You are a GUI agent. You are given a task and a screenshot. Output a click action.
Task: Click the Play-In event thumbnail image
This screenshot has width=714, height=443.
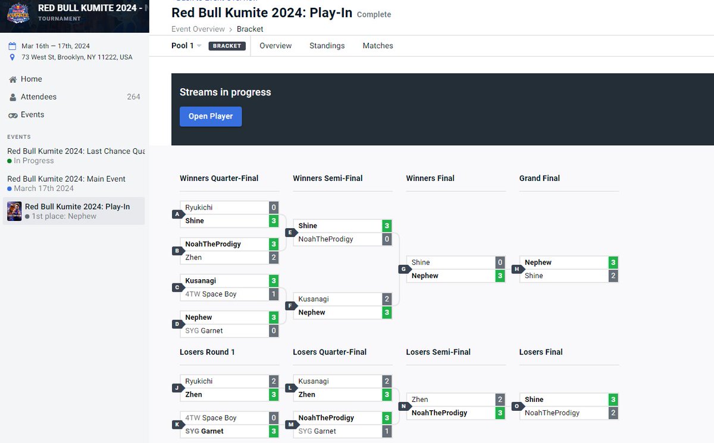coord(14,211)
